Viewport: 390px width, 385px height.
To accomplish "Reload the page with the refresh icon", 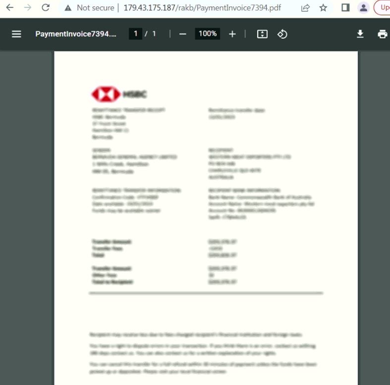I will click(46, 8).
